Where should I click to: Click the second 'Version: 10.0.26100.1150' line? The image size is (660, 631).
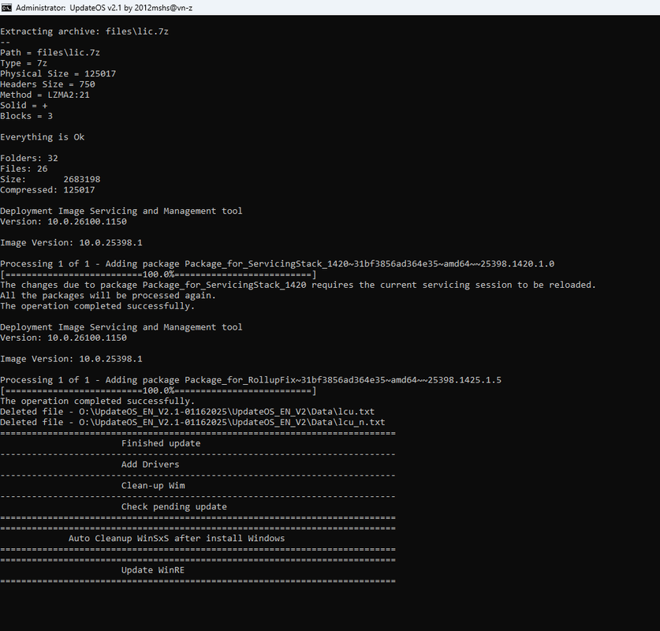point(63,338)
